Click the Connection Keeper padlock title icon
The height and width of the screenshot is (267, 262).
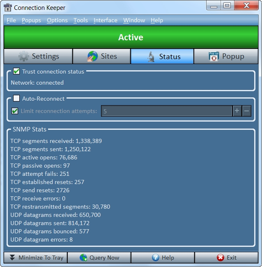pos(8,7)
